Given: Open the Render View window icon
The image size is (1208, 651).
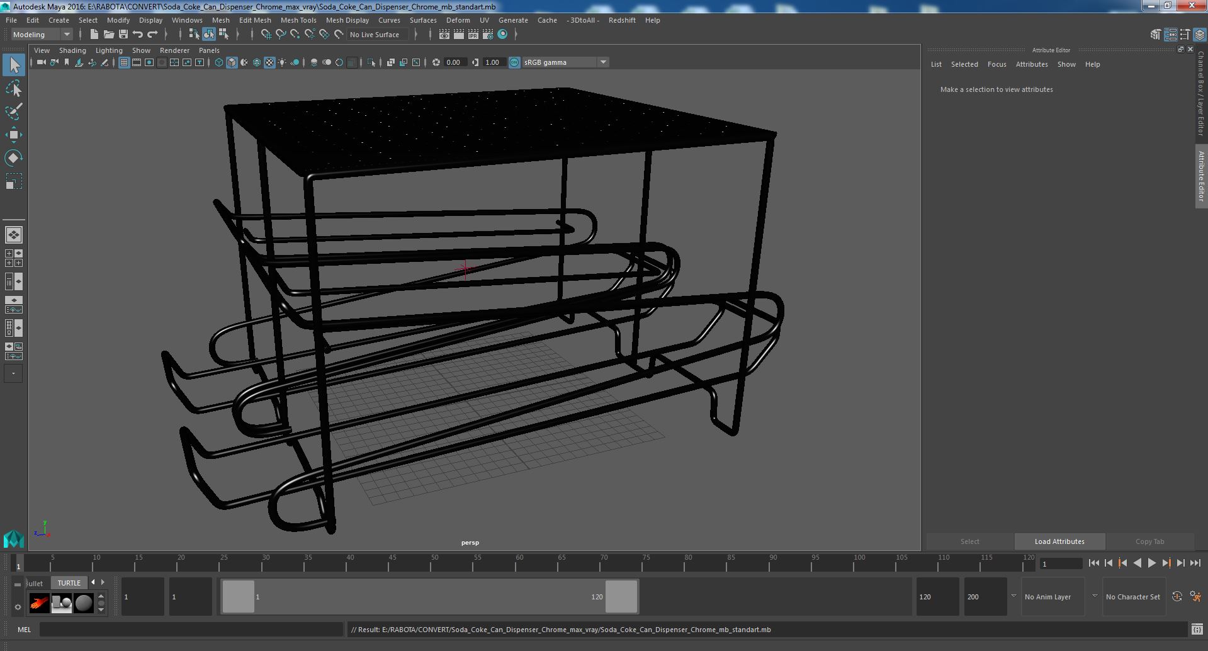Looking at the screenshot, I should pos(444,35).
